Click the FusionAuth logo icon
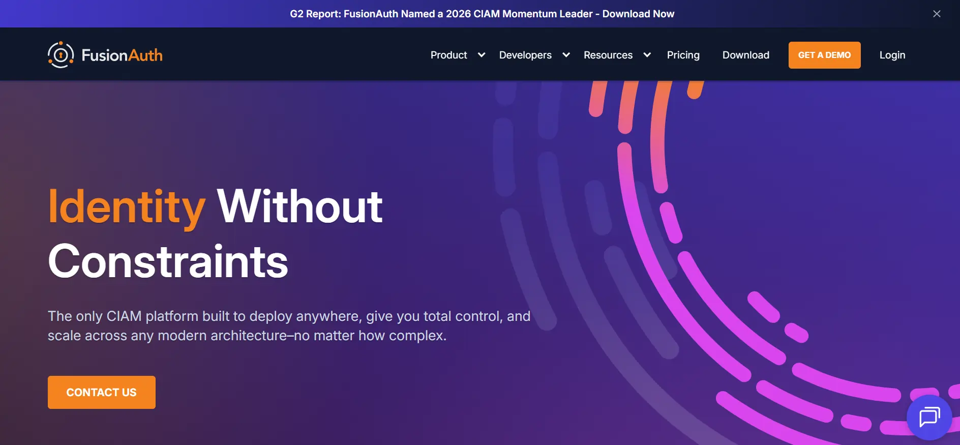 pyautogui.click(x=61, y=55)
